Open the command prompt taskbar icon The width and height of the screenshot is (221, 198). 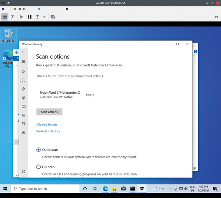pyautogui.click(x=133, y=189)
